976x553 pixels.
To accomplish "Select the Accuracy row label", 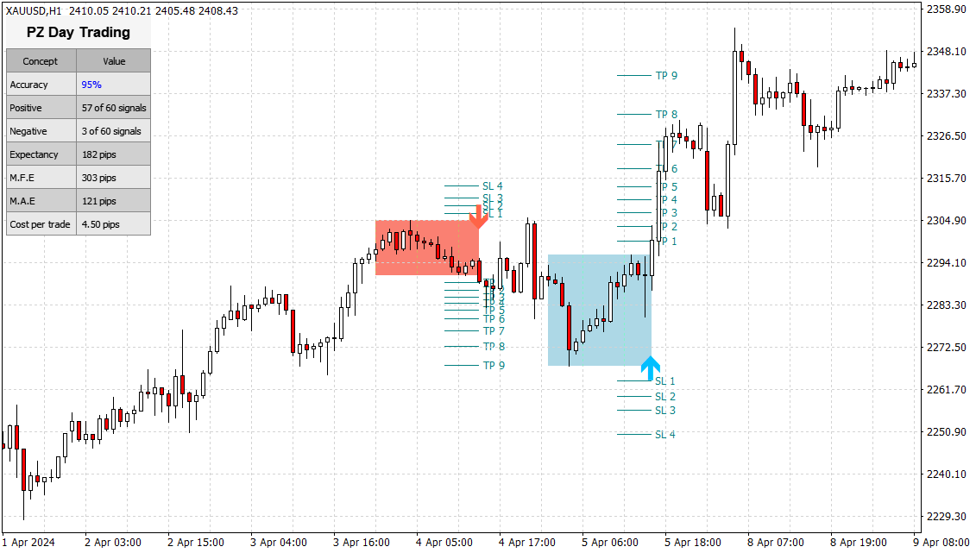I will (28, 85).
